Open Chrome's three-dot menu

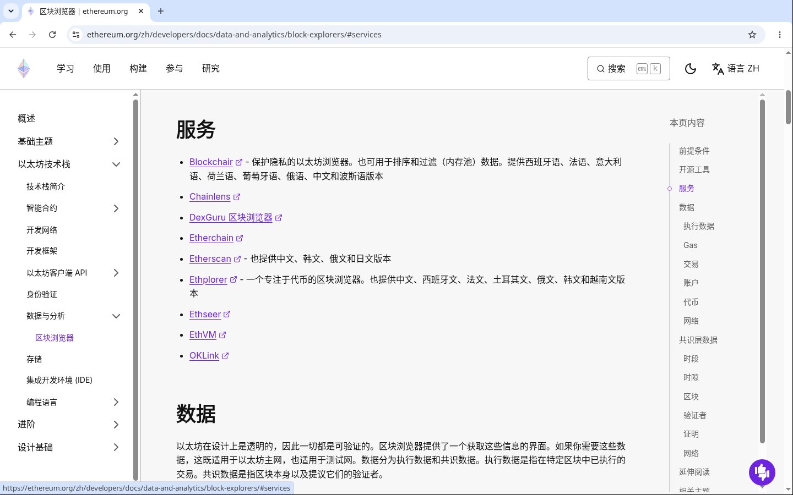[x=780, y=35]
